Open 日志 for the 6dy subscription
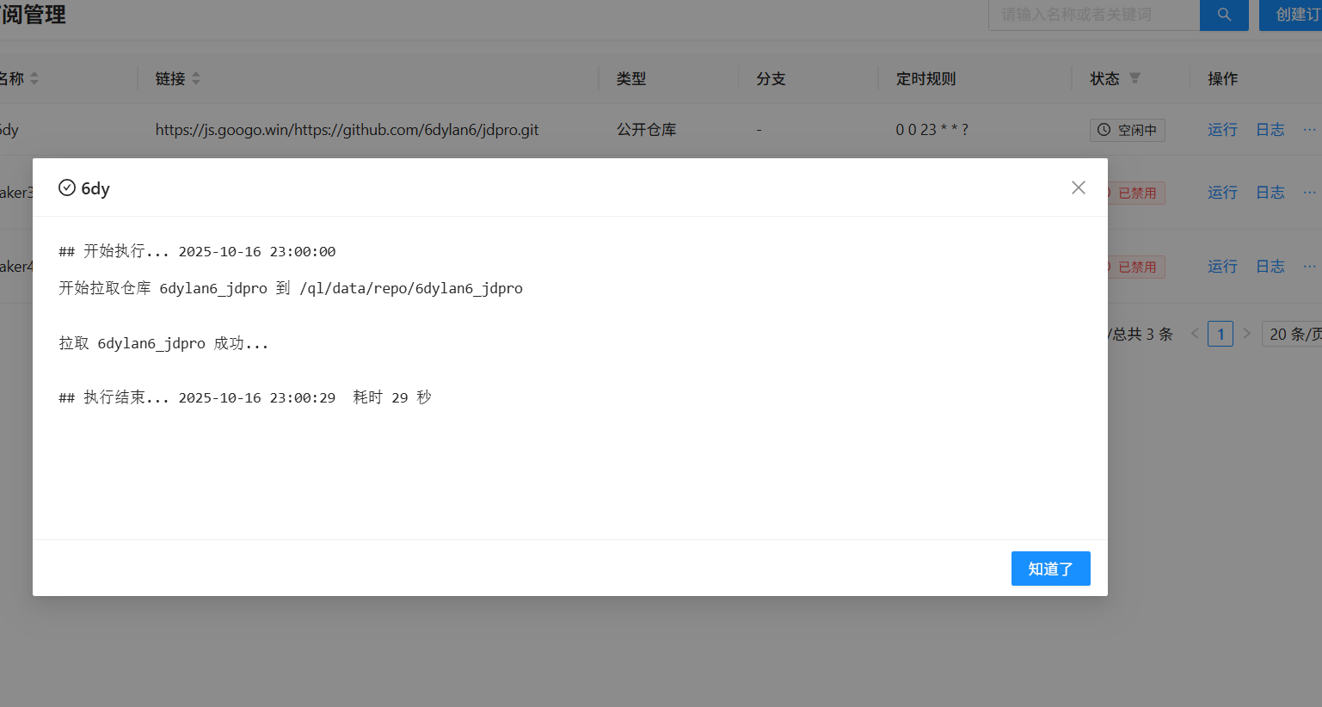Screen dimensions: 1322x707 coord(1270,130)
